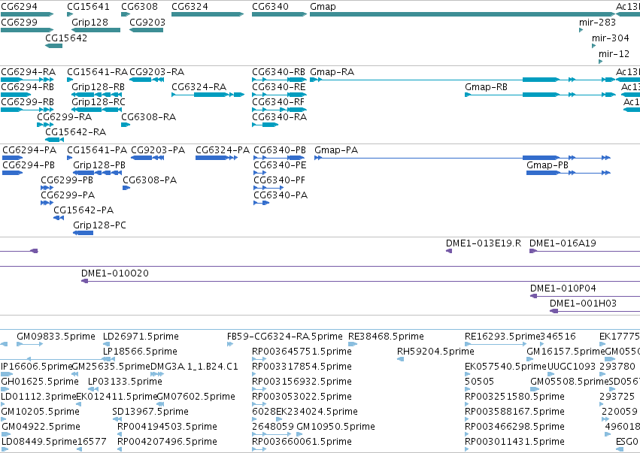Click the mir-304 label
The image size is (640, 453).
point(610,38)
